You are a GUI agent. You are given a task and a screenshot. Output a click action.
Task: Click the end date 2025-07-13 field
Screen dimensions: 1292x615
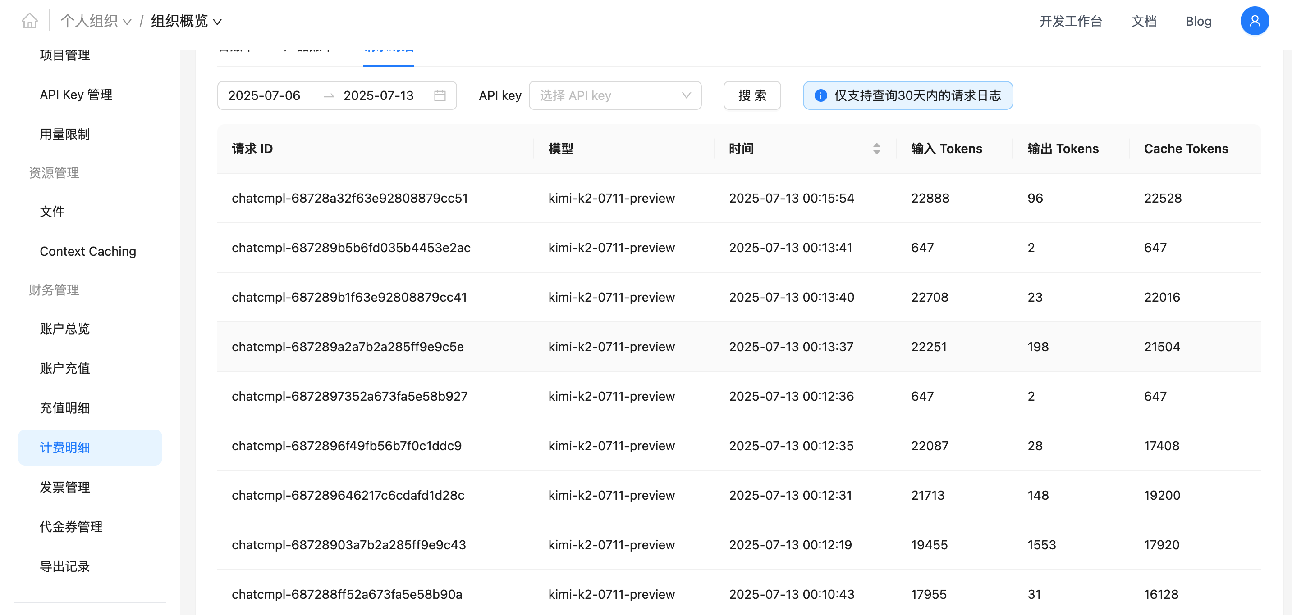(x=378, y=95)
